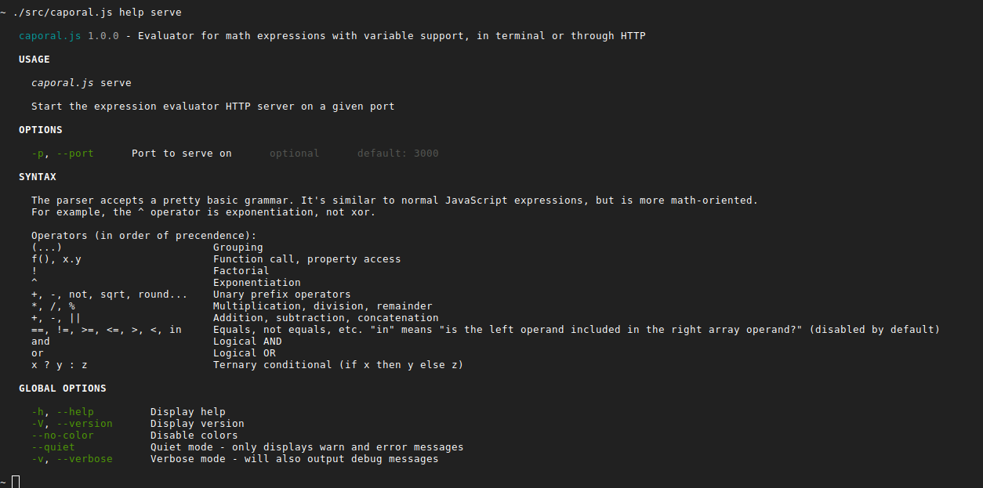Click the green "--port" option flag
Viewport: 983px width, 488px height.
point(75,154)
